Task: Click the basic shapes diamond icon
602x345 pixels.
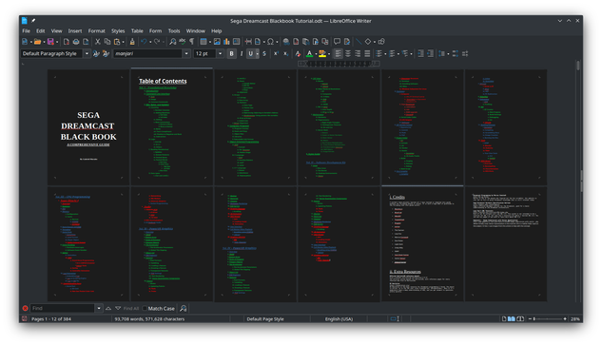Action: tap(368, 42)
